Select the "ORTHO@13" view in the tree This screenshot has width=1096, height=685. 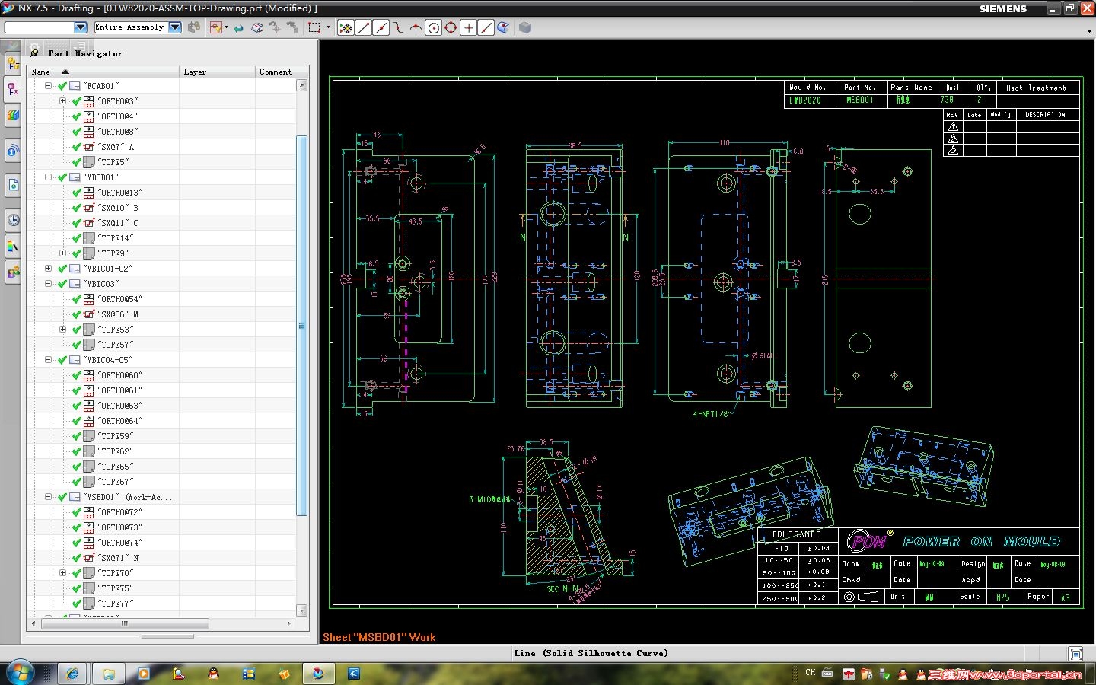pyautogui.click(x=119, y=193)
